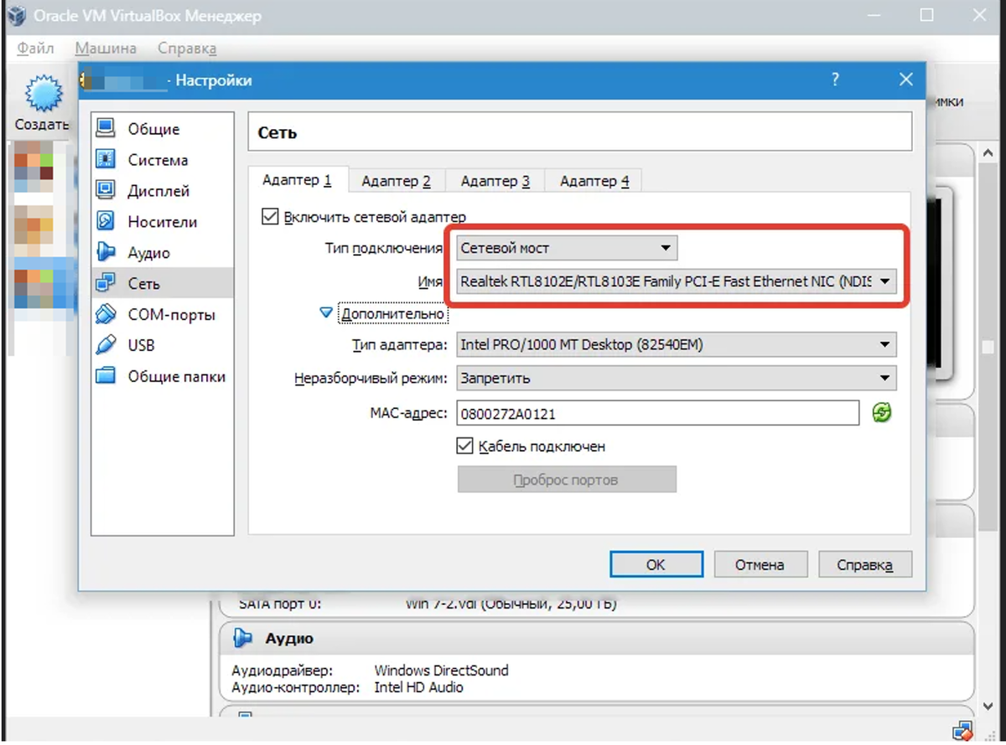Select the USB plug icon in sidebar
Screen dimensions: 1006x745
pyautogui.click(x=106, y=345)
